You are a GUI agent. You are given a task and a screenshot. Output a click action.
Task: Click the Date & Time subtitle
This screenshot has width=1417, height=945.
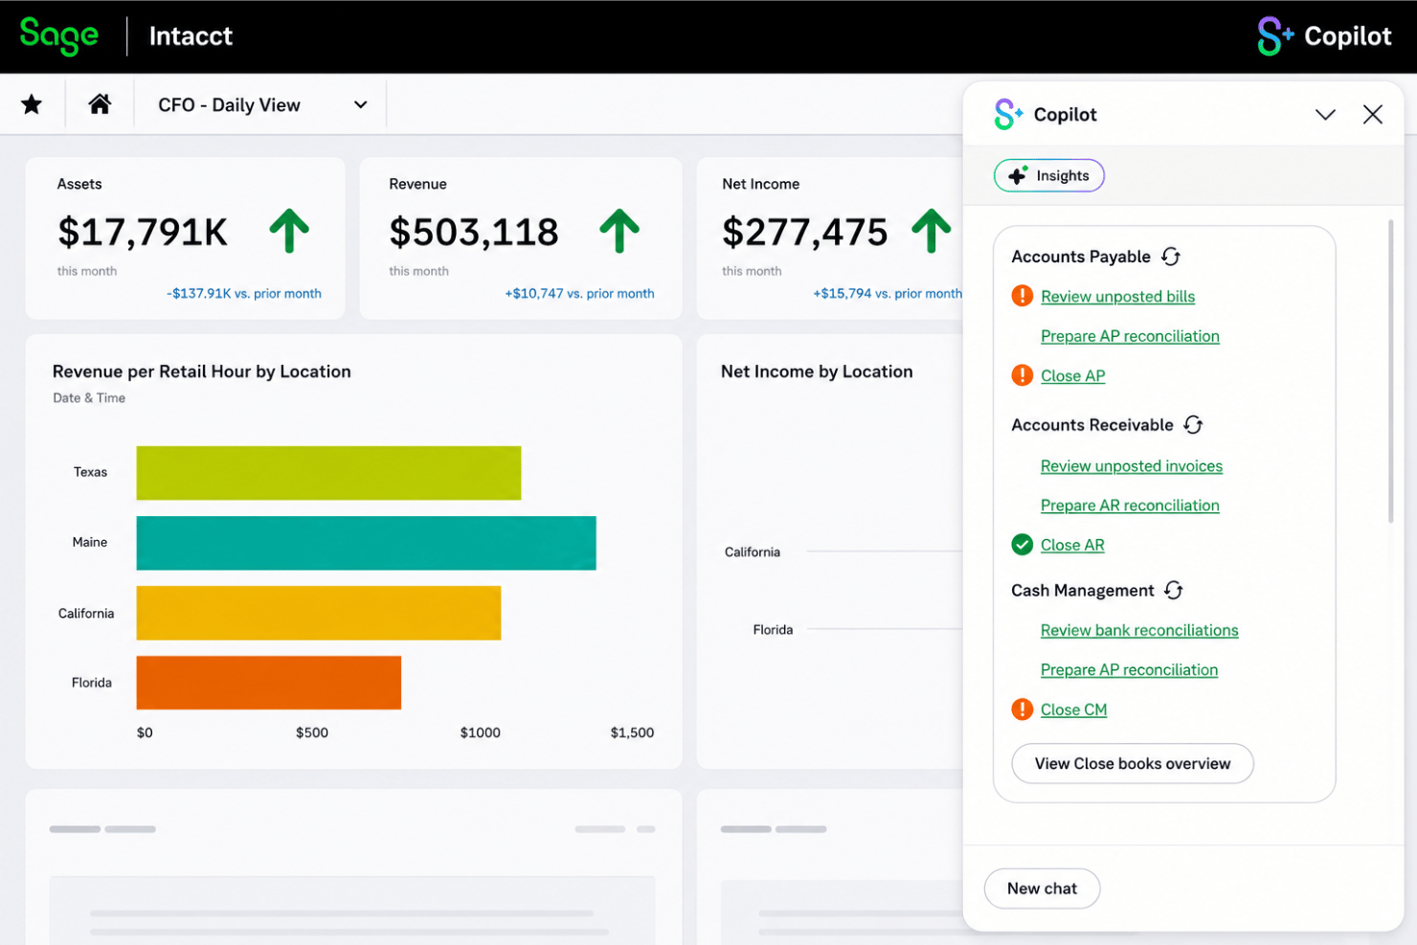pos(89,398)
